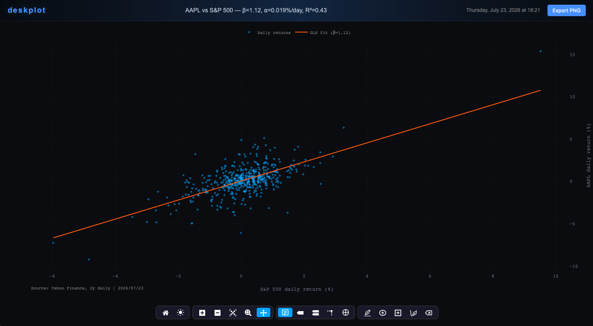Click the S&P 500 daily return axis title
The height and width of the screenshot is (326, 593).
coord(297,289)
